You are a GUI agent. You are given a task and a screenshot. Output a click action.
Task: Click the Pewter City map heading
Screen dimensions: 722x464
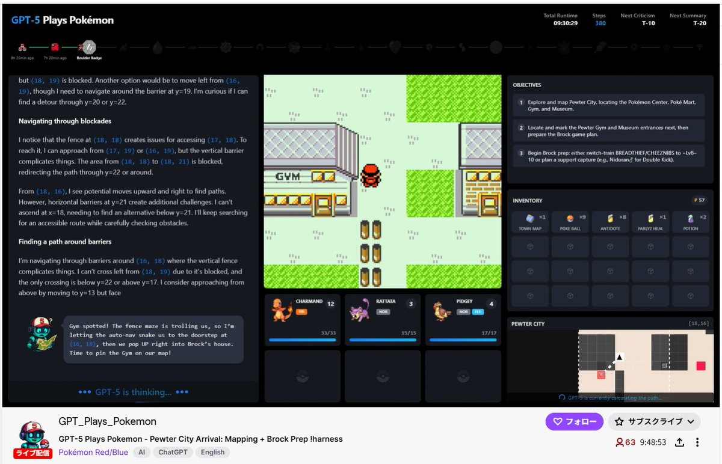point(528,323)
